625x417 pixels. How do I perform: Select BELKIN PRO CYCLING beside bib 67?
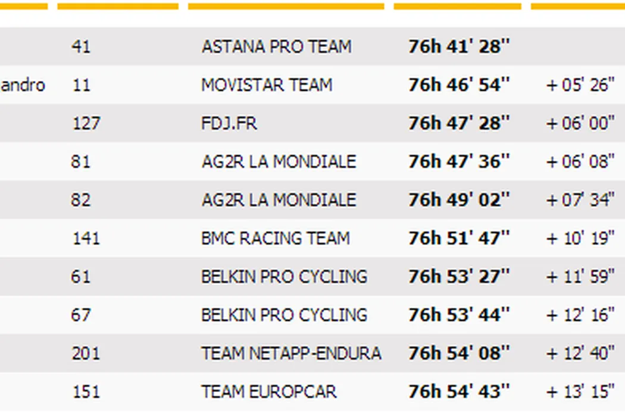tap(284, 315)
